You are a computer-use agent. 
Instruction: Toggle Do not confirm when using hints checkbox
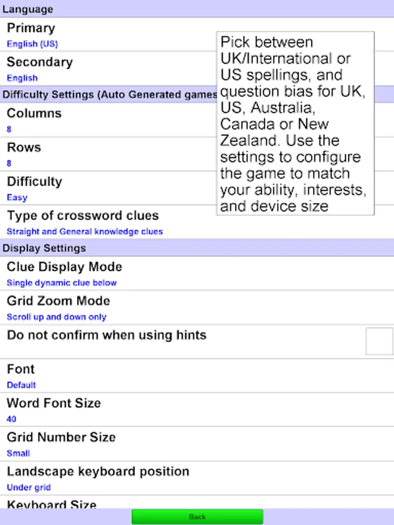[x=379, y=341]
